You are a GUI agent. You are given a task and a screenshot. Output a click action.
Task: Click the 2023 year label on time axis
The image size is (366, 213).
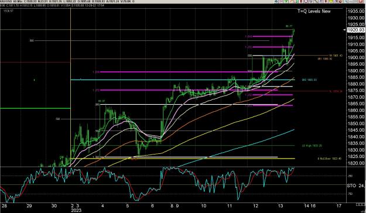coord(76,211)
